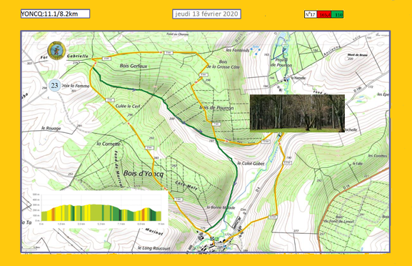Viewport: 412px width, 266px height.
Task: Click the kilometer marker beside Culée le Cerf
Action: (x=110, y=100)
